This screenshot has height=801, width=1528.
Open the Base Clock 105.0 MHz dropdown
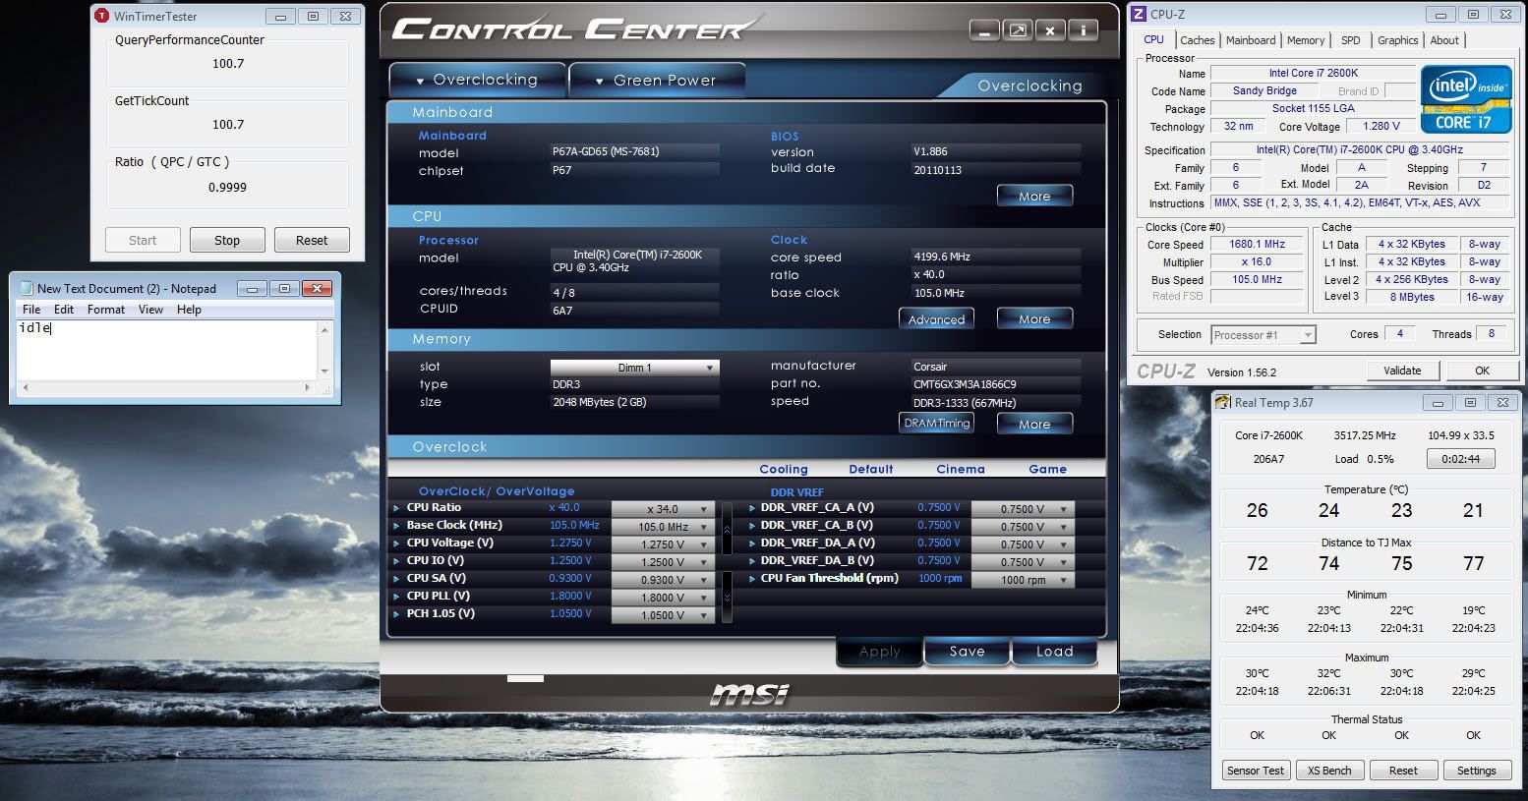click(663, 527)
